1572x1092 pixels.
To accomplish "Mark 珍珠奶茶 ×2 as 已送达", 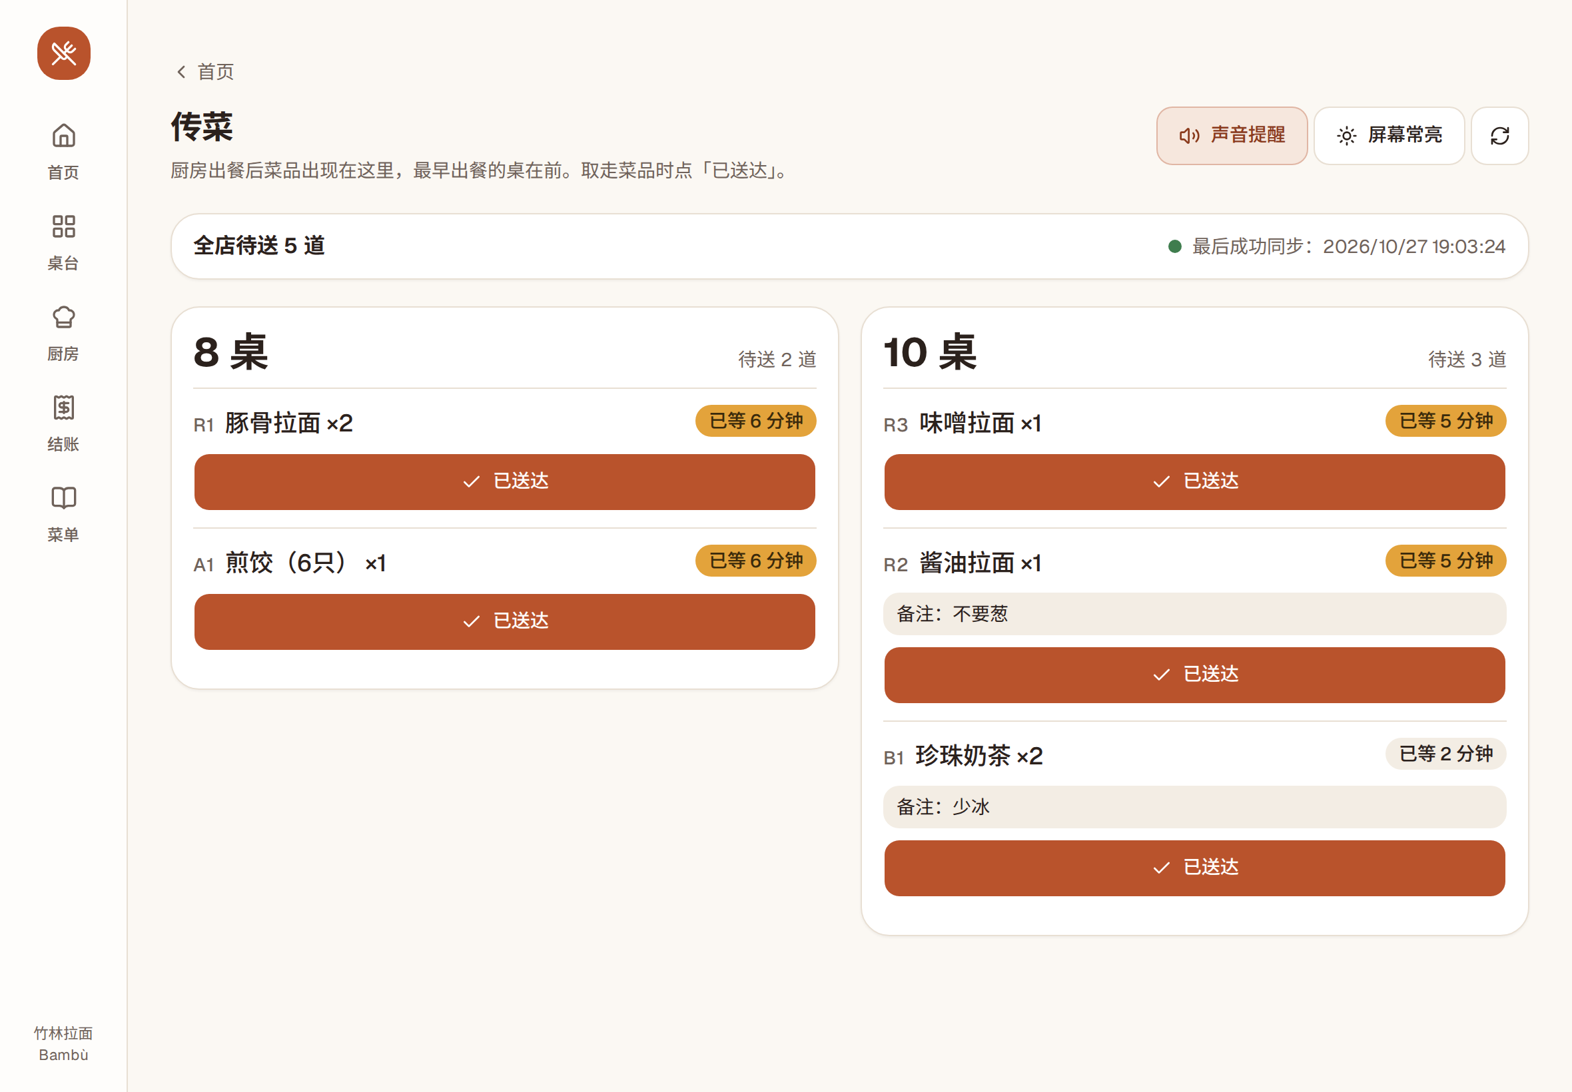I will (x=1194, y=868).
